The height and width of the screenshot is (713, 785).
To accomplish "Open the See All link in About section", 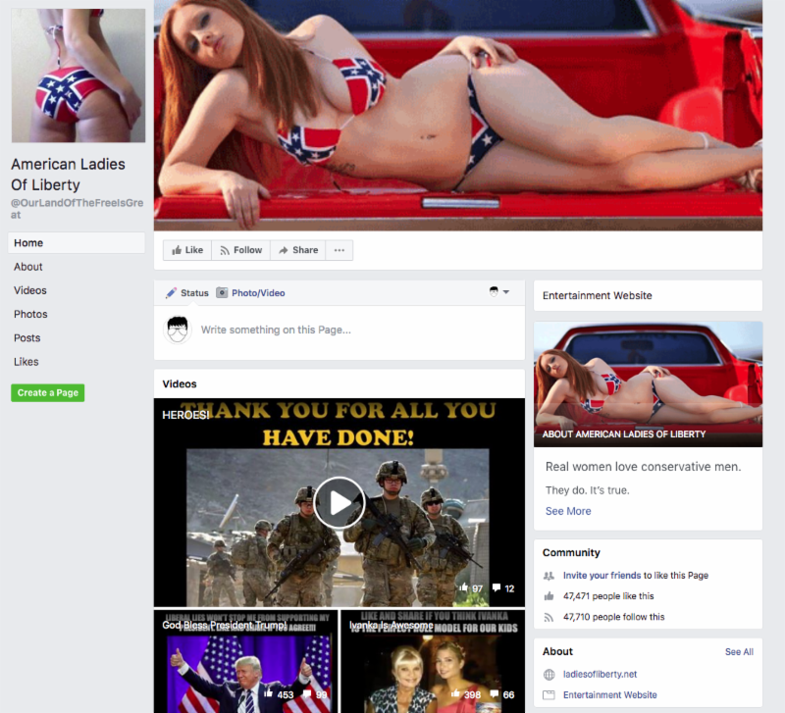I will point(739,652).
